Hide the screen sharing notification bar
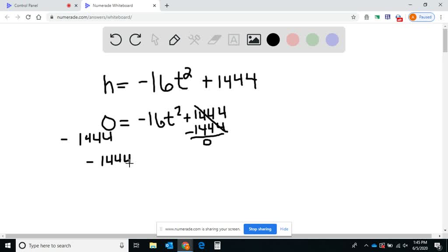 [284, 229]
